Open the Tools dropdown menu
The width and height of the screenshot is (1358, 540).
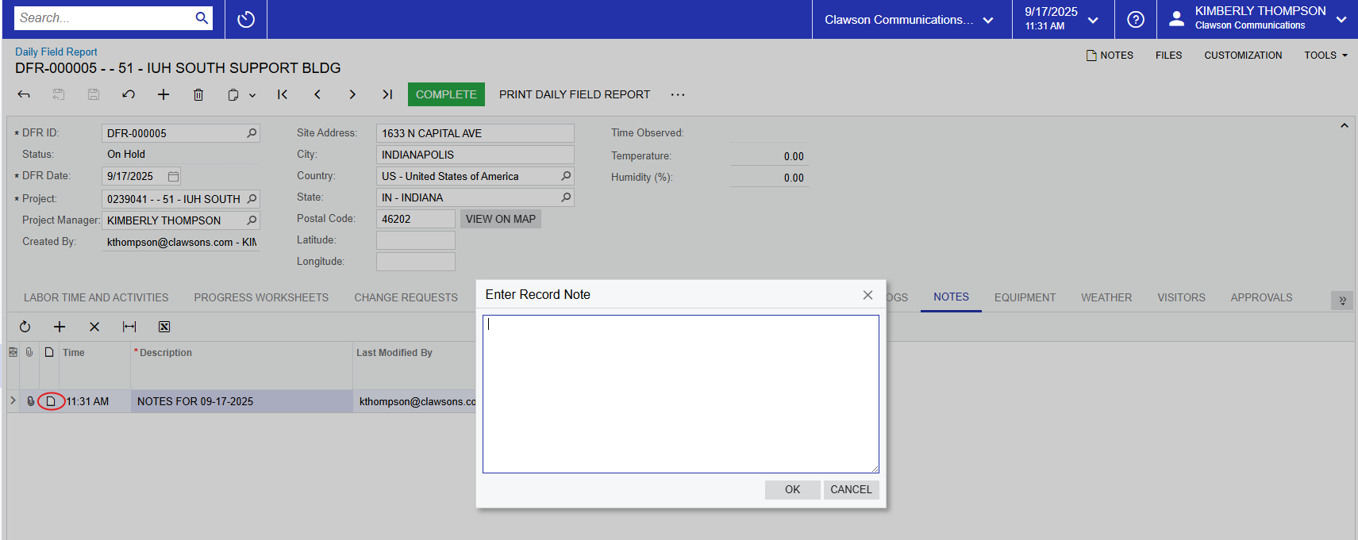pyautogui.click(x=1325, y=56)
